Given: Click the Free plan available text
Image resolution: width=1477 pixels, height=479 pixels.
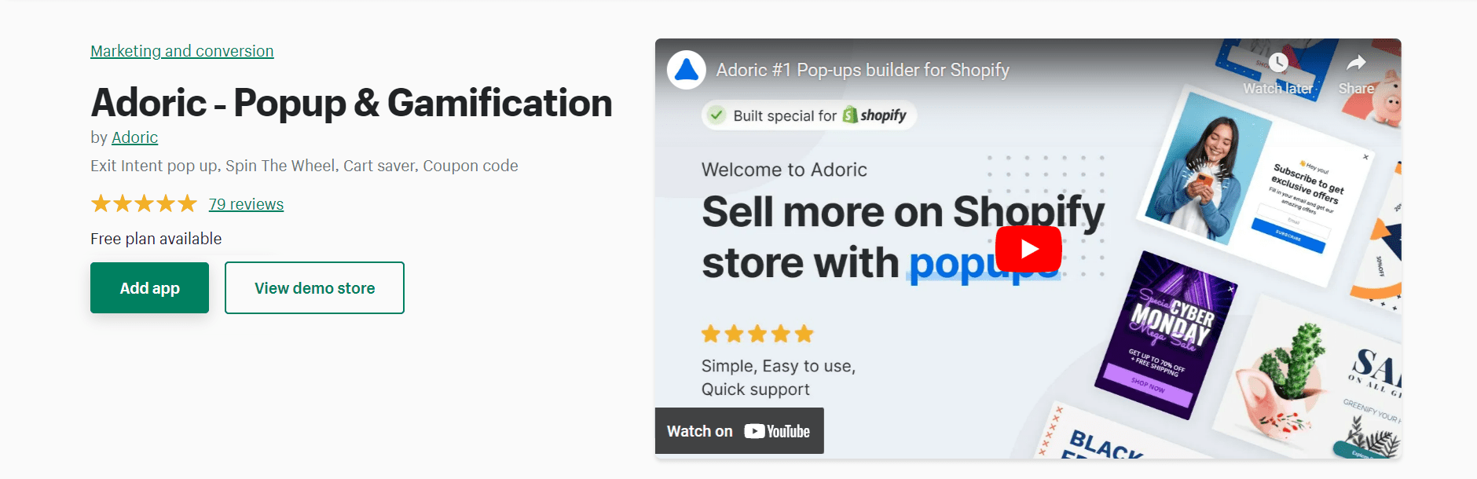Looking at the screenshot, I should click(x=156, y=239).
